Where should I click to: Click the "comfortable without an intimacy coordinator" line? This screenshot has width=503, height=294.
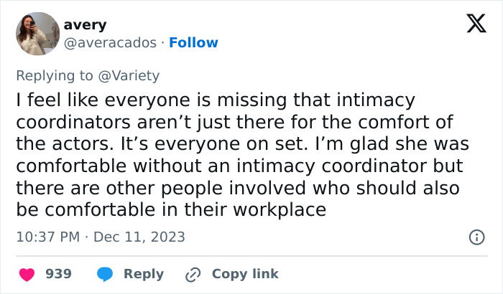click(241, 166)
